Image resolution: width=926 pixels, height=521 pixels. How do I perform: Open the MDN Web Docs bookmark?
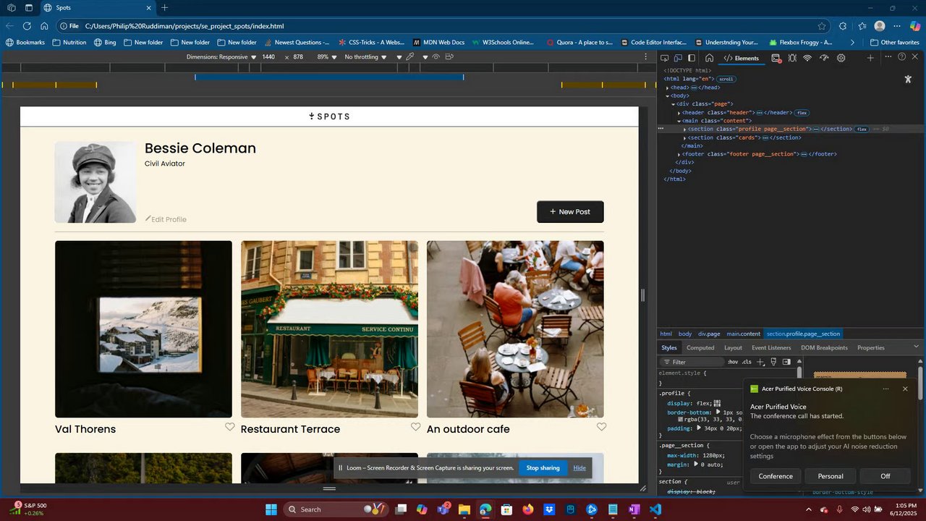coord(438,42)
